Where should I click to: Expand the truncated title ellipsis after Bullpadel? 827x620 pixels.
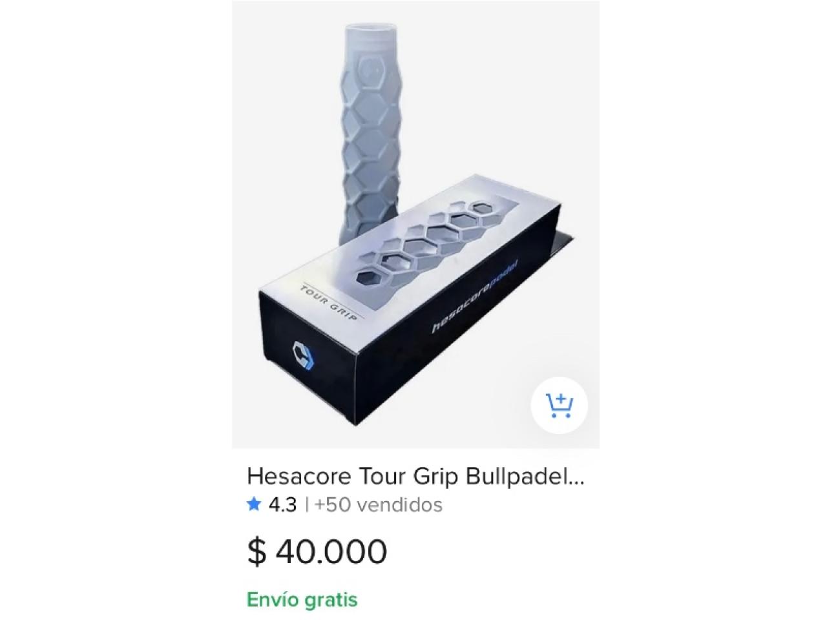[576, 477]
